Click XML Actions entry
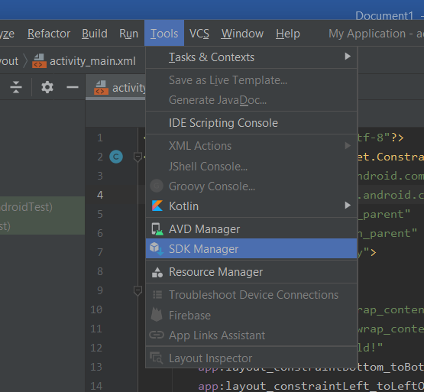The image size is (424, 392). (x=251, y=146)
